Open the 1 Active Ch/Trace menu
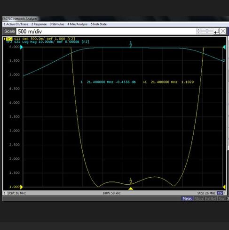This screenshot has width=229, height=230. pos(16,24)
